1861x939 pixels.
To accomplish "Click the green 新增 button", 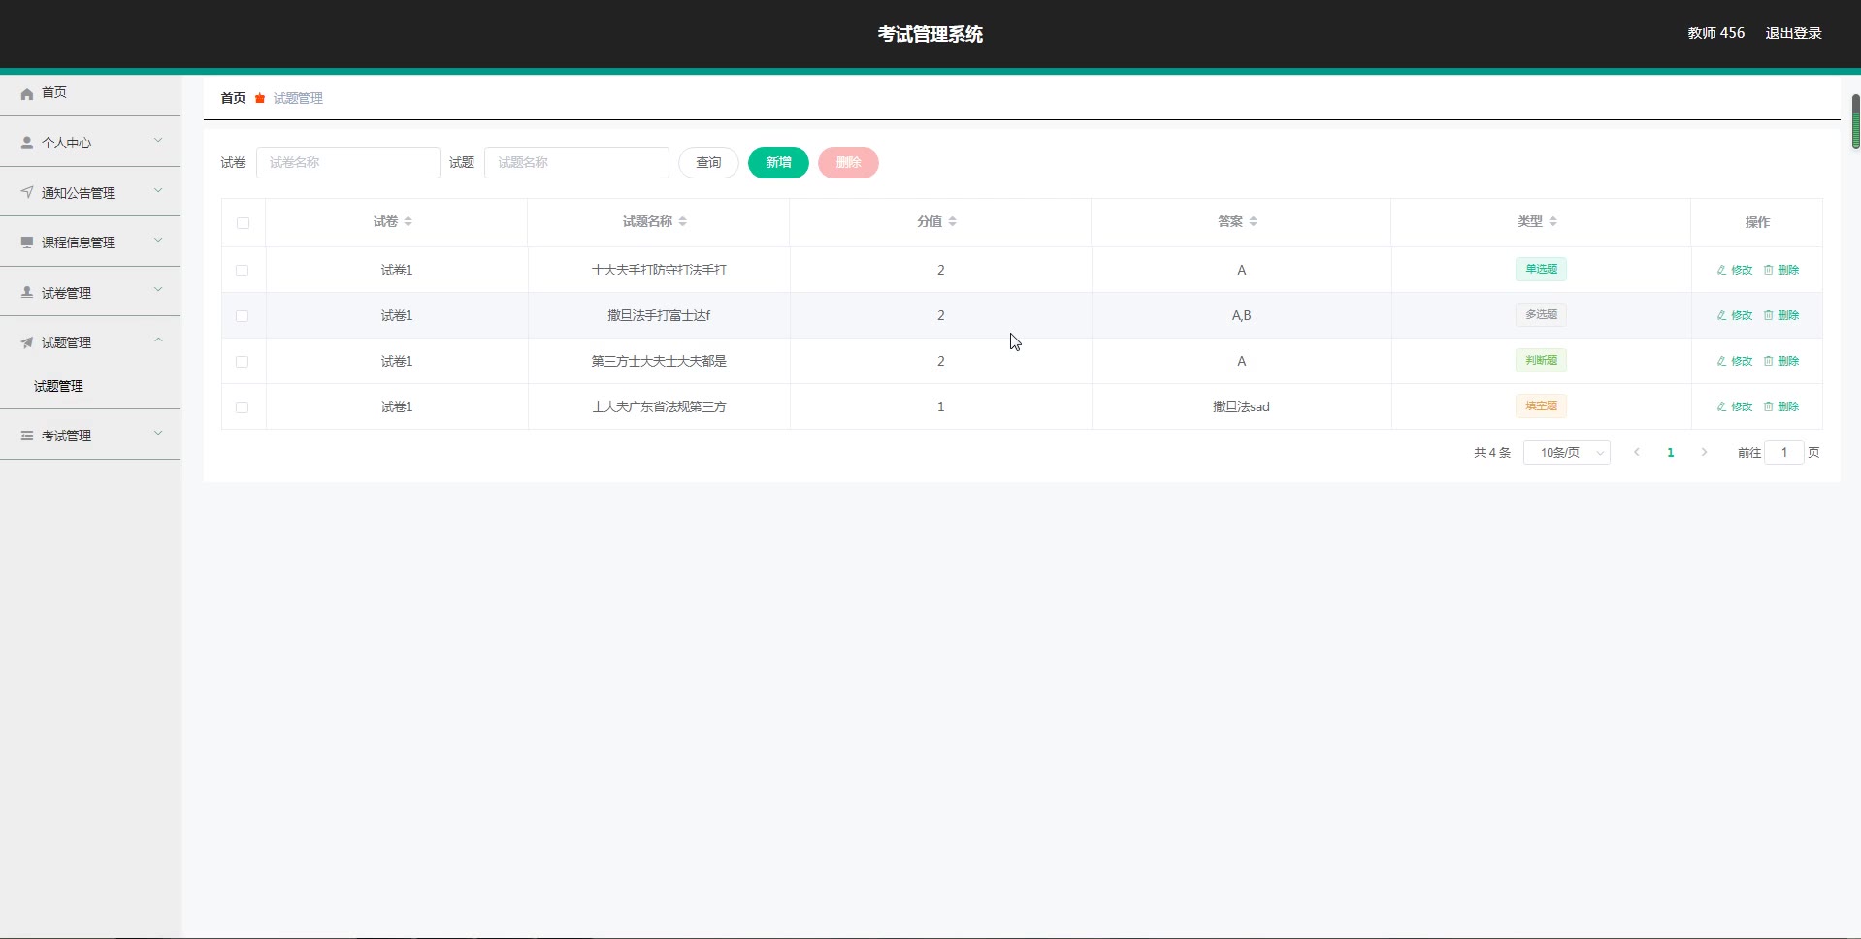I will point(778,163).
